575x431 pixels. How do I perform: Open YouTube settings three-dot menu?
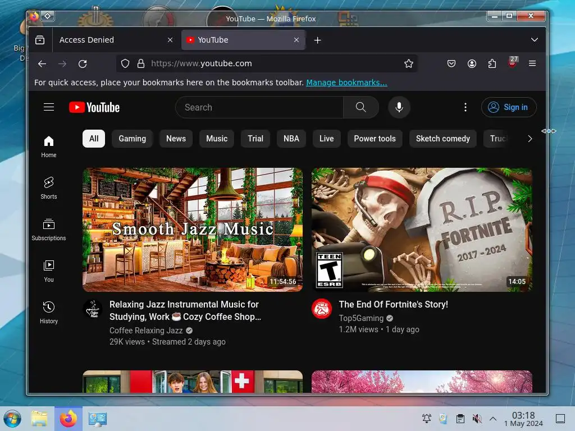pyautogui.click(x=466, y=107)
